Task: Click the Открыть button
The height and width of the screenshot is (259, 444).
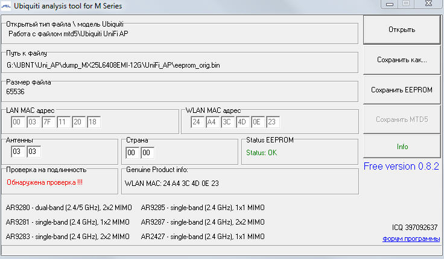Action: (x=402, y=30)
